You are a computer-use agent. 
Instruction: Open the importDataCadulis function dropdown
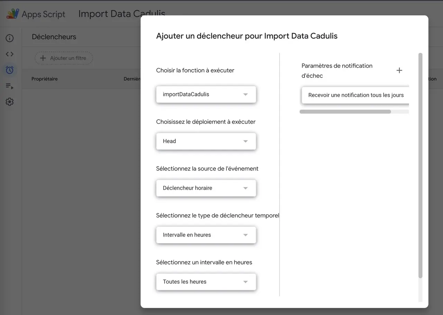coord(206,94)
